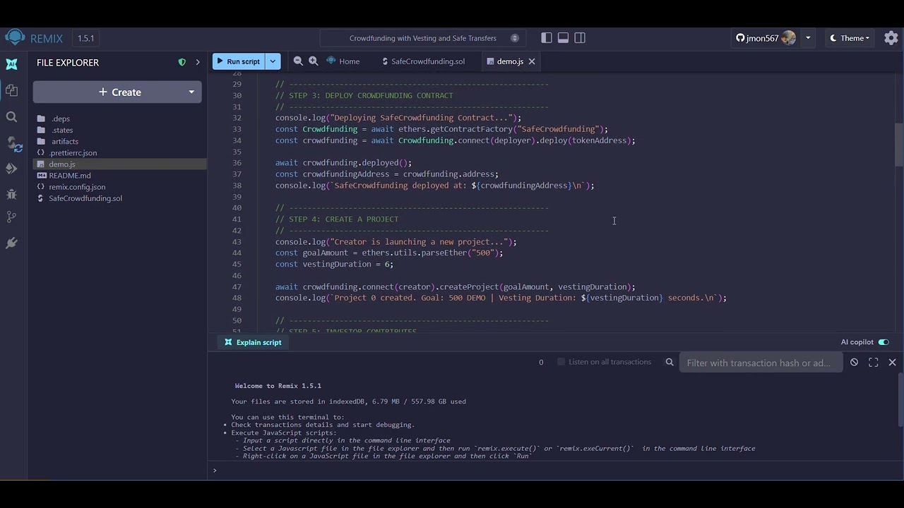Expand the Create button dropdown arrow
This screenshot has height=508, width=904.
[x=191, y=92]
